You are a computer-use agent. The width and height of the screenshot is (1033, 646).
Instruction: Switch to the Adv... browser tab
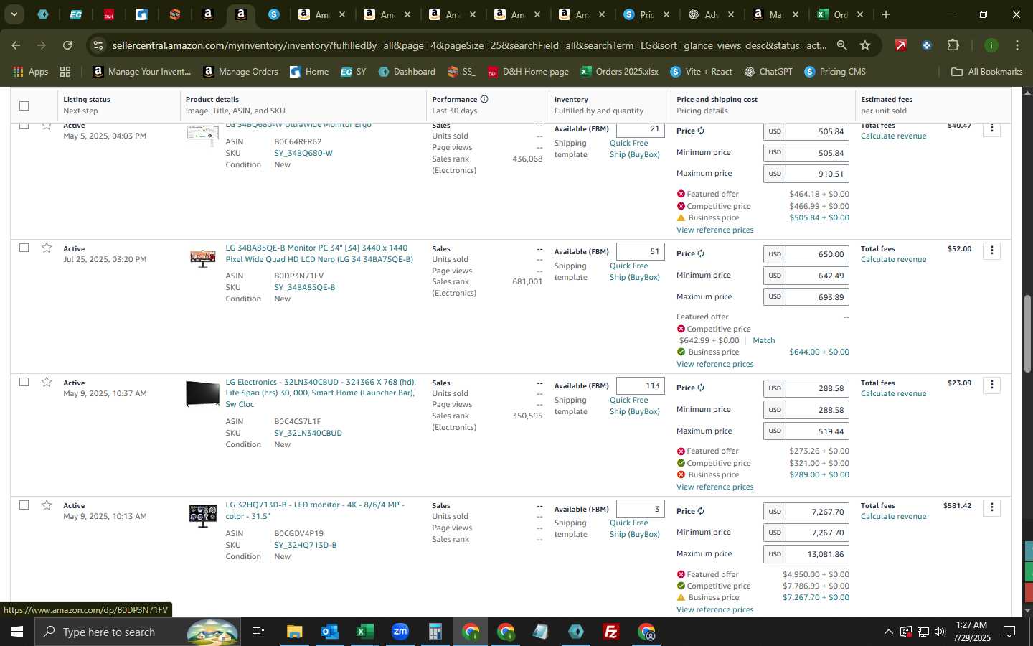tap(711, 14)
